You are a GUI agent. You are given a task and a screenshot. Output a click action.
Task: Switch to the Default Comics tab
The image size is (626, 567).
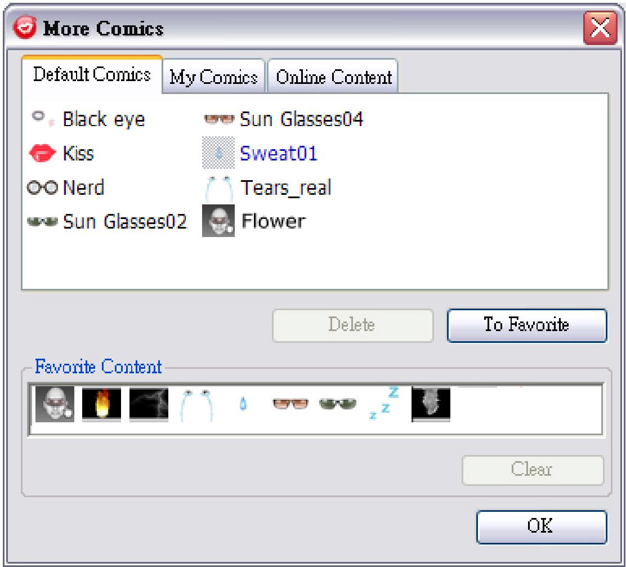coord(92,74)
